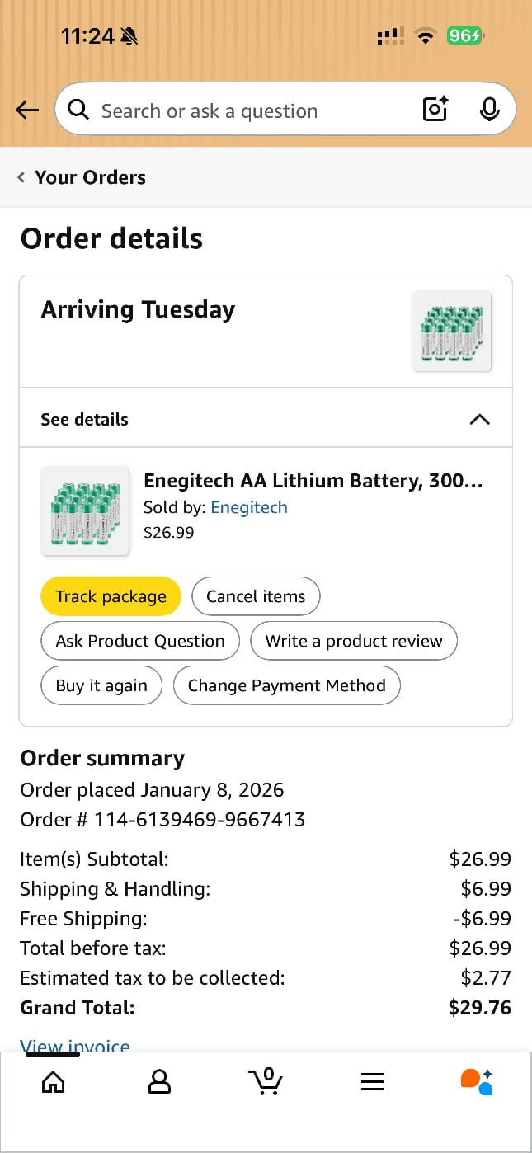Open camera lens search icon

pyautogui.click(x=435, y=110)
